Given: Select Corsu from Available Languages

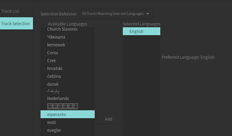Looking at the screenshot, I should pos(53,53).
